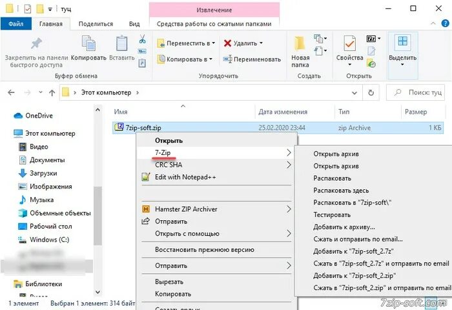Image resolution: width=452 pixels, height=310 pixels.
Task: Click the search field
Action: coord(415,92)
